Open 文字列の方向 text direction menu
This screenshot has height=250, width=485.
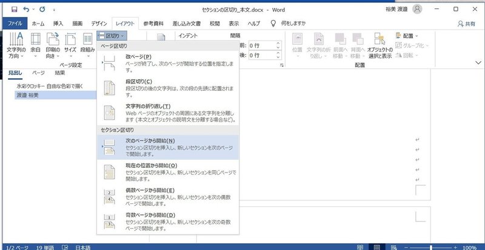click(16, 45)
